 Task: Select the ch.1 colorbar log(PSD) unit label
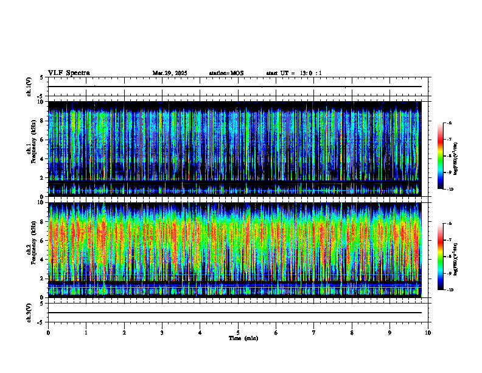[456, 159]
